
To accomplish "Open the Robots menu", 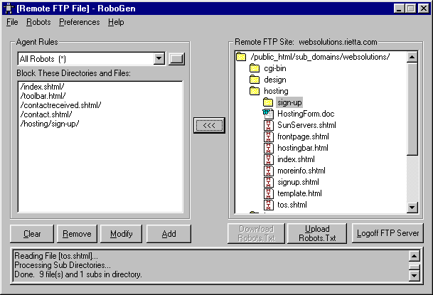I will click(38, 22).
